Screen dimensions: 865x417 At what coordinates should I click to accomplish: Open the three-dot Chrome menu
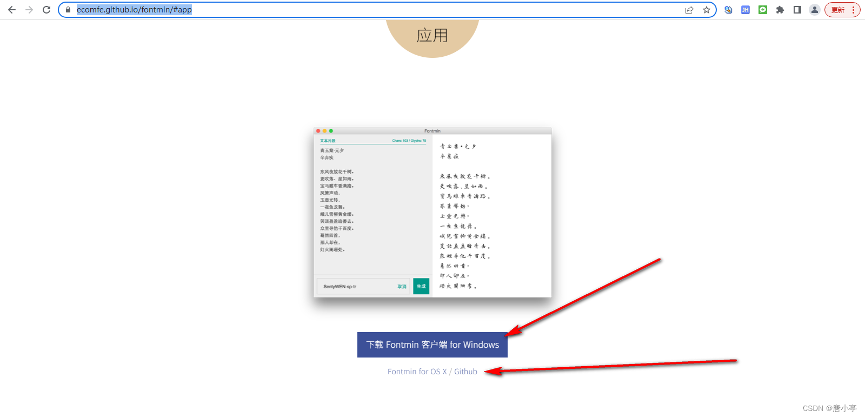[x=854, y=10]
